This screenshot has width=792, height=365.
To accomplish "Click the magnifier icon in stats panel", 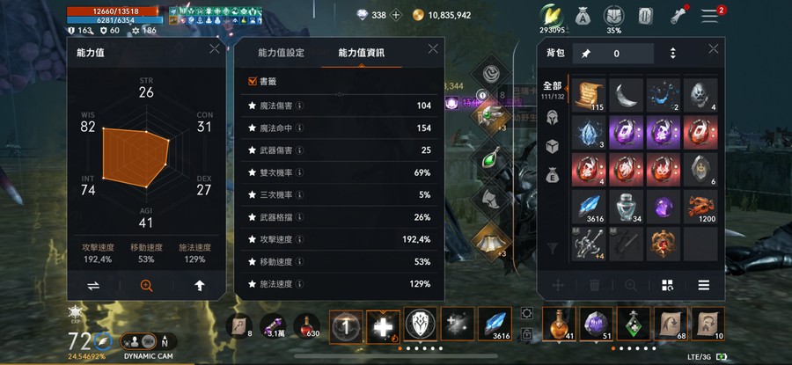I will click(x=146, y=286).
